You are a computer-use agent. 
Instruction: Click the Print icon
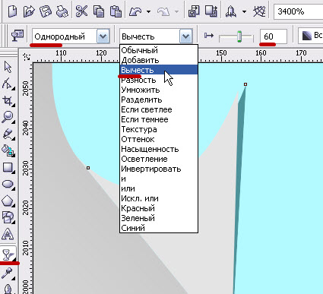62,11
